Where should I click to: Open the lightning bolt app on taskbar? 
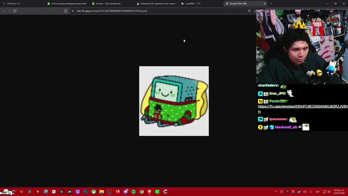(38, 192)
